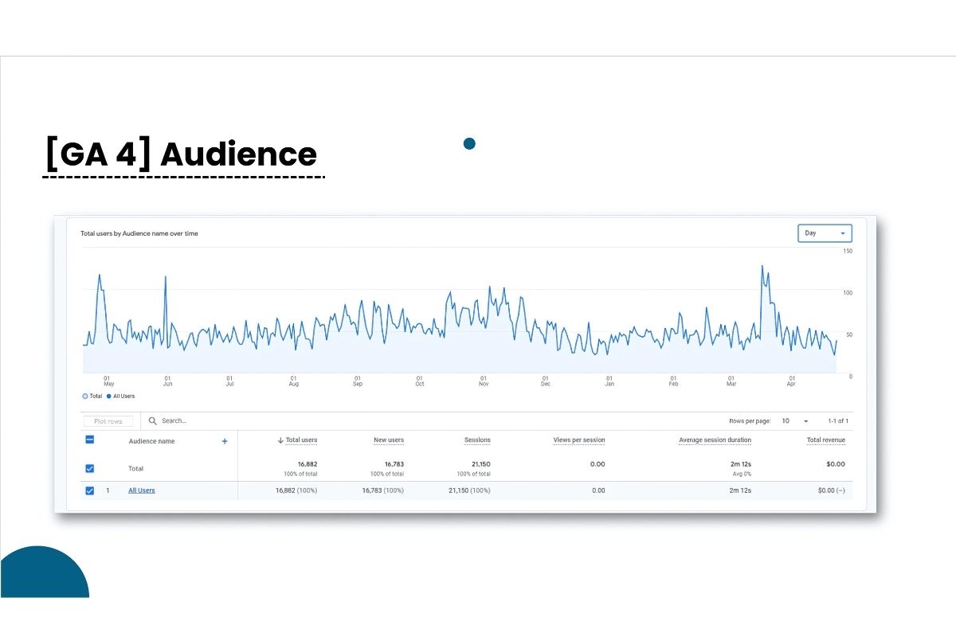Screen dimensions: 956x637
Task: Toggle the All Users series in chart legend
Action: [120, 396]
